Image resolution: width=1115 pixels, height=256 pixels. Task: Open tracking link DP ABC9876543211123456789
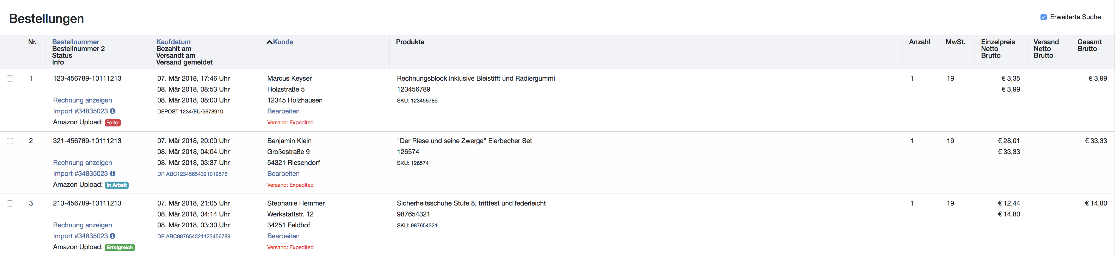pos(194,236)
